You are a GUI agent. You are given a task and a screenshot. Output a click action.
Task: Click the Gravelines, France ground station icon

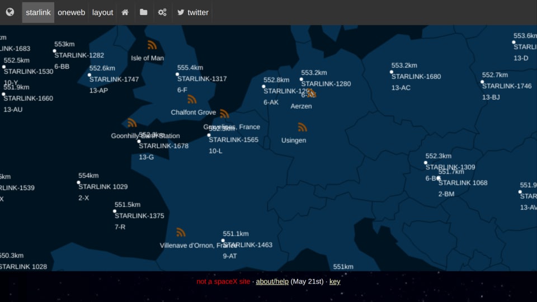pos(224,114)
